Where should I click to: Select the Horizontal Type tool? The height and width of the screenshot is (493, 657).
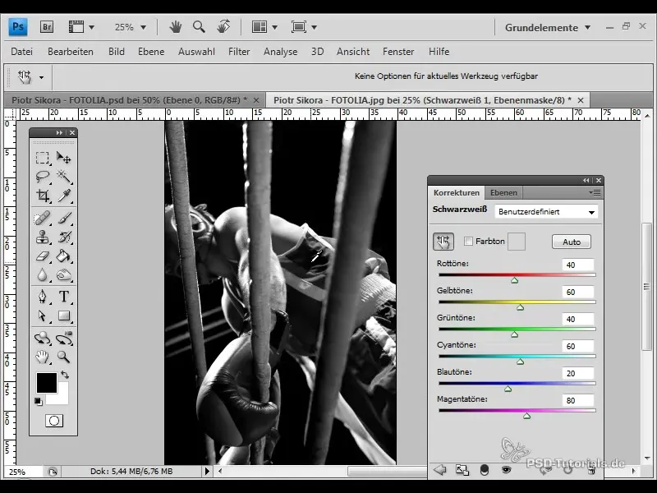[x=65, y=297]
